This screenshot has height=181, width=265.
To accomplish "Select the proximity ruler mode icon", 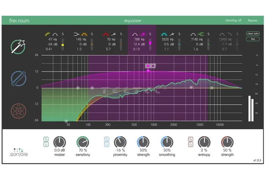I will [x=19, y=79].
